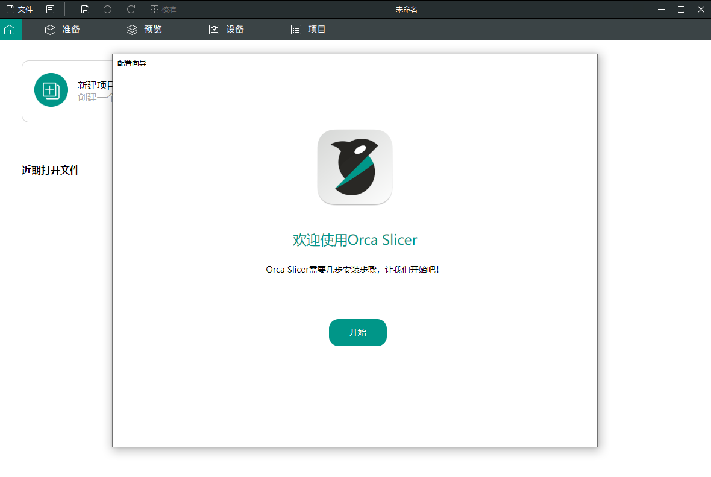Open the 设备 tab
Viewport: 711px width, 477px height.
pyautogui.click(x=227, y=30)
